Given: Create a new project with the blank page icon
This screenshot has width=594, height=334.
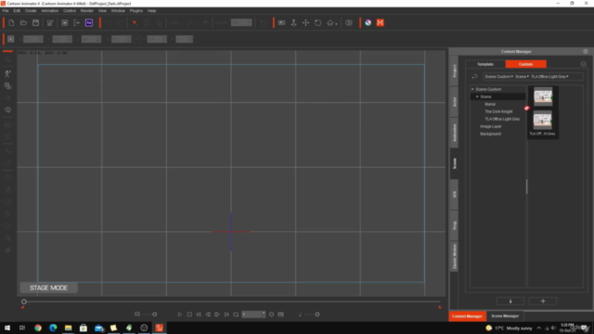Looking at the screenshot, I should coord(11,22).
